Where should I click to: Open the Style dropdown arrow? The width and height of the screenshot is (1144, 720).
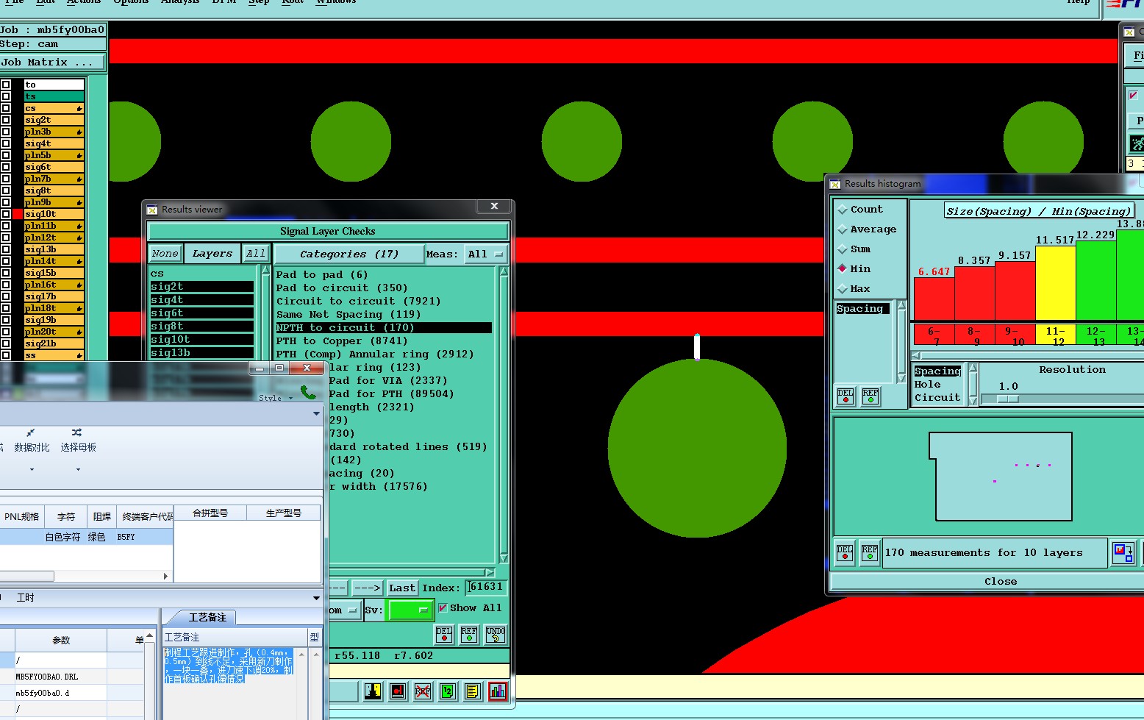click(x=290, y=399)
